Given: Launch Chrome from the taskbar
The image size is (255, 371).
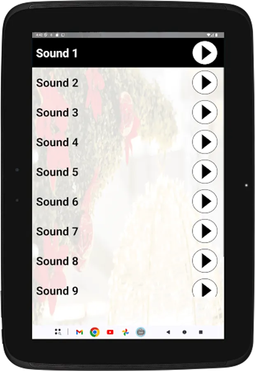Looking at the screenshot, I should [95, 332].
